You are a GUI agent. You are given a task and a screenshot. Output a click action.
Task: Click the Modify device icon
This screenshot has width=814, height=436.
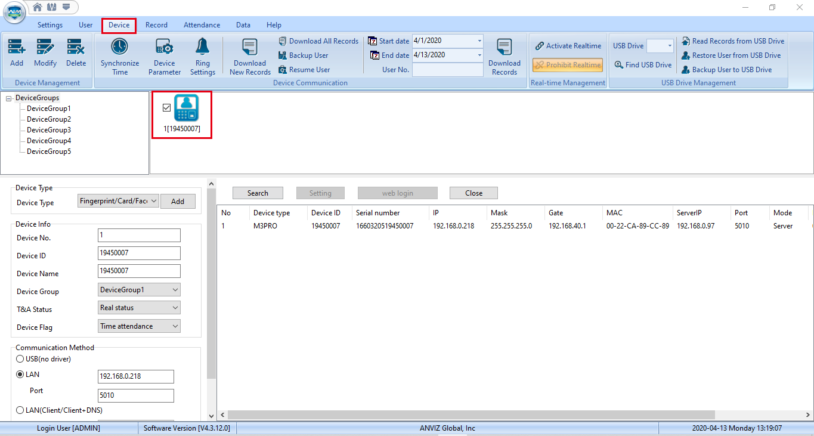pyautogui.click(x=45, y=47)
